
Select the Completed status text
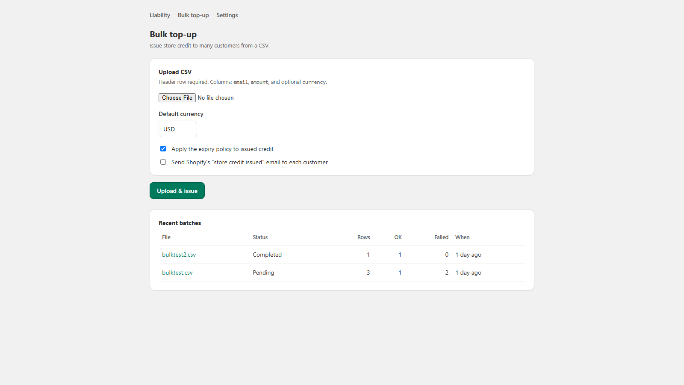point(267,255)
